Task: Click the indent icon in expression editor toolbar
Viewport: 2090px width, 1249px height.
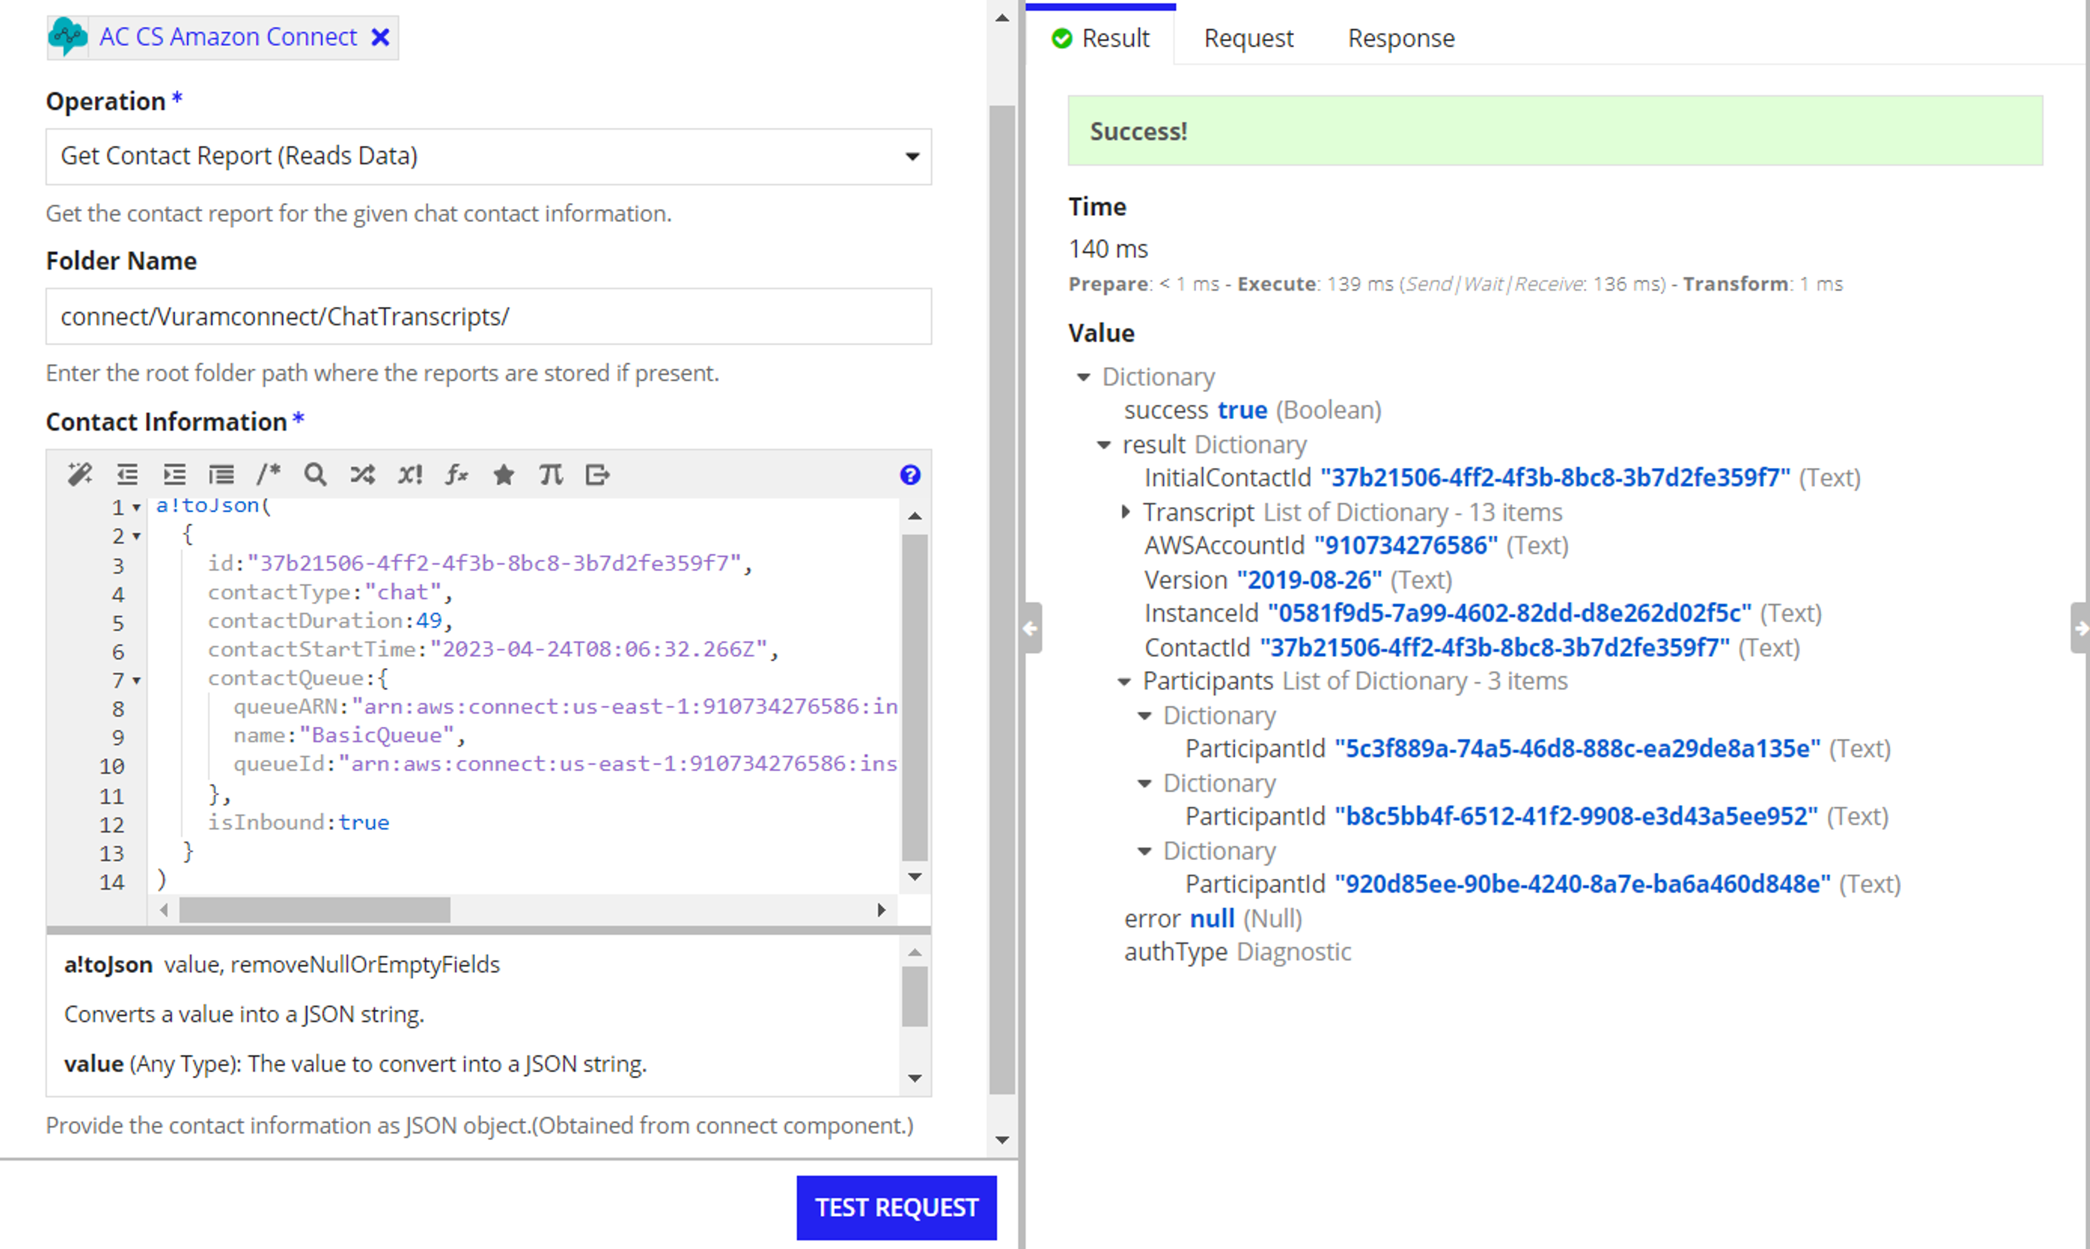Action: [x=174, y=475]
